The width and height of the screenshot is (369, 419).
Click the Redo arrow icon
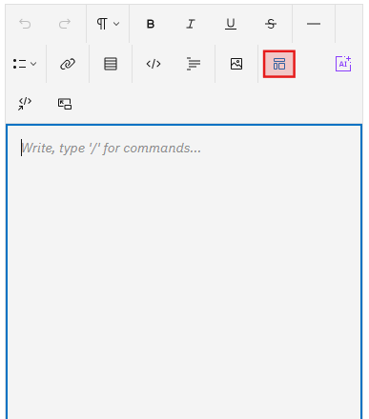[65, 24]
